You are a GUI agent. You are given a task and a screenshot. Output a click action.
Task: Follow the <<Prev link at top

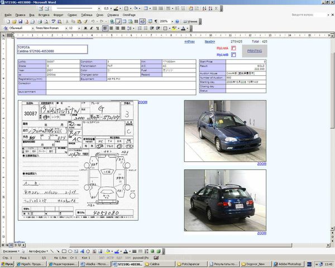(189, 41)
